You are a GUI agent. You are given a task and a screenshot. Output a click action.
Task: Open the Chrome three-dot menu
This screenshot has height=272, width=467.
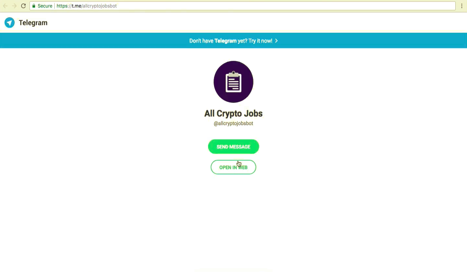point(462,6)
